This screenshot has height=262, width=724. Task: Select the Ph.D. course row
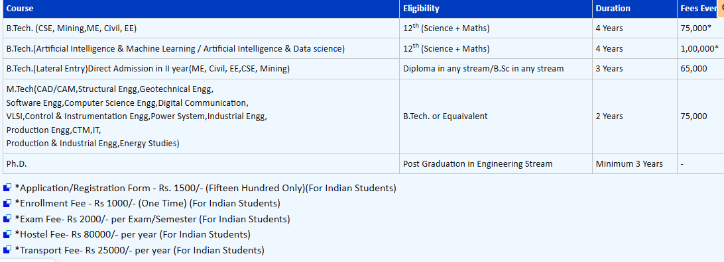(x=363, y=163)
